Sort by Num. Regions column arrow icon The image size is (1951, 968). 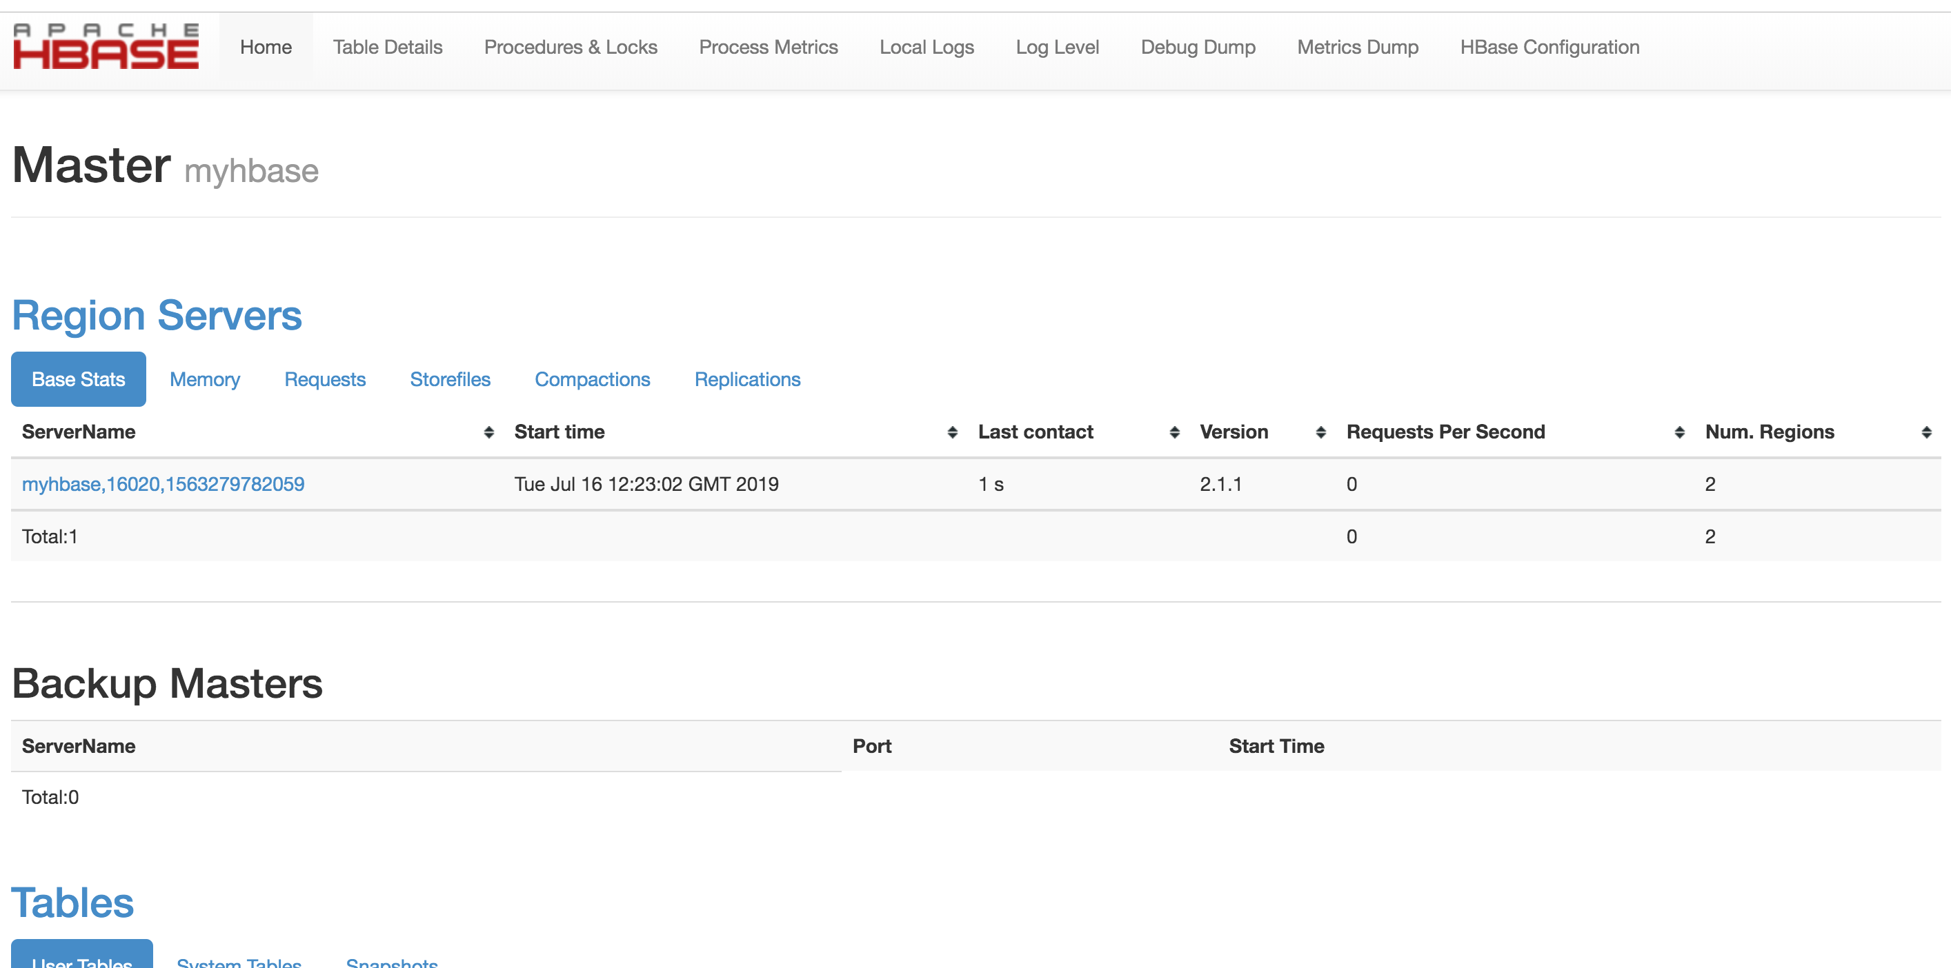(1926, 432)
